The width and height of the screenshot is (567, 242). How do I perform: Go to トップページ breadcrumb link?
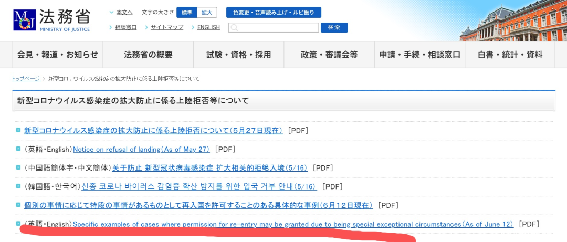pos(26,79)
